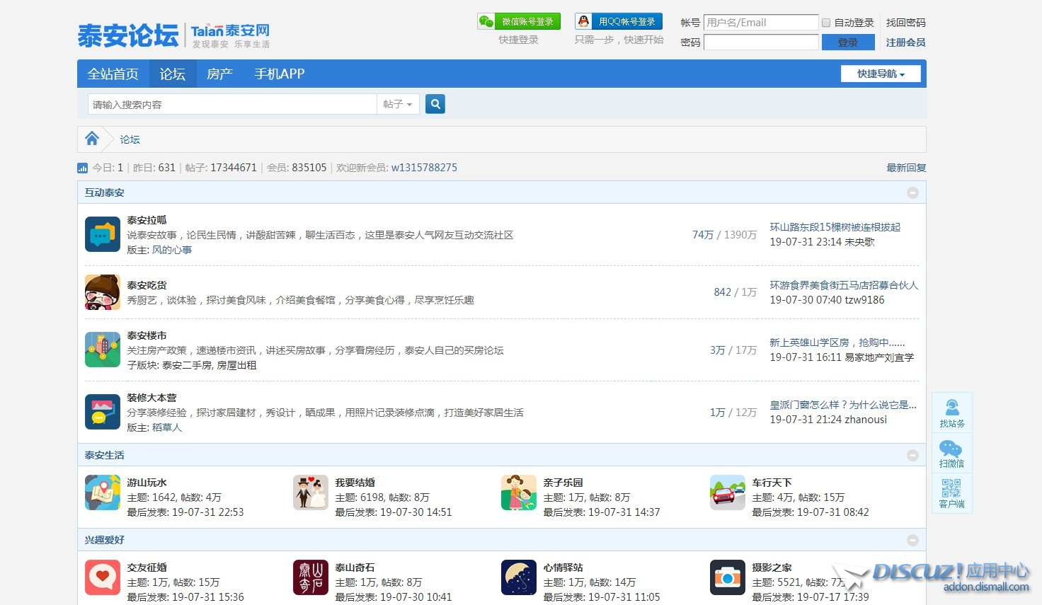Select the 论坛 nav tab
Image resolution: width=1042 pixels, height=605 pixels.
pyautogui.click(x=172, y=74)
